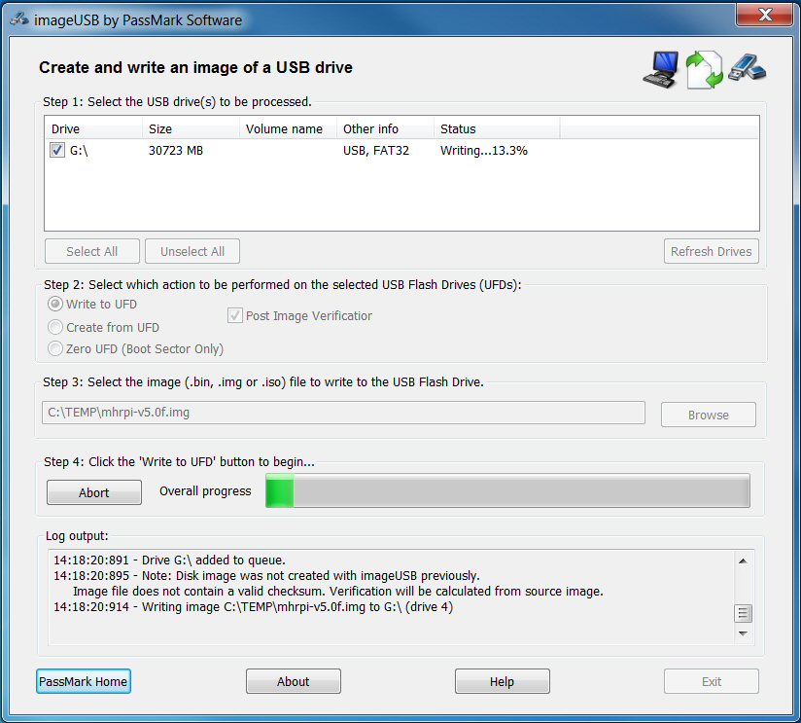Sort drive list by Size column
This screenshot has width=801, height=723.
click(x=190, y=128)
